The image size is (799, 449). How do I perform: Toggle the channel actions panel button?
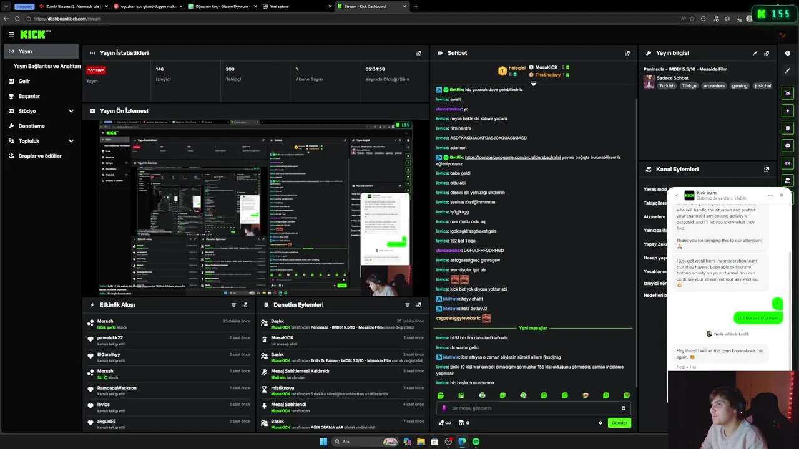[x=788, y=180]
